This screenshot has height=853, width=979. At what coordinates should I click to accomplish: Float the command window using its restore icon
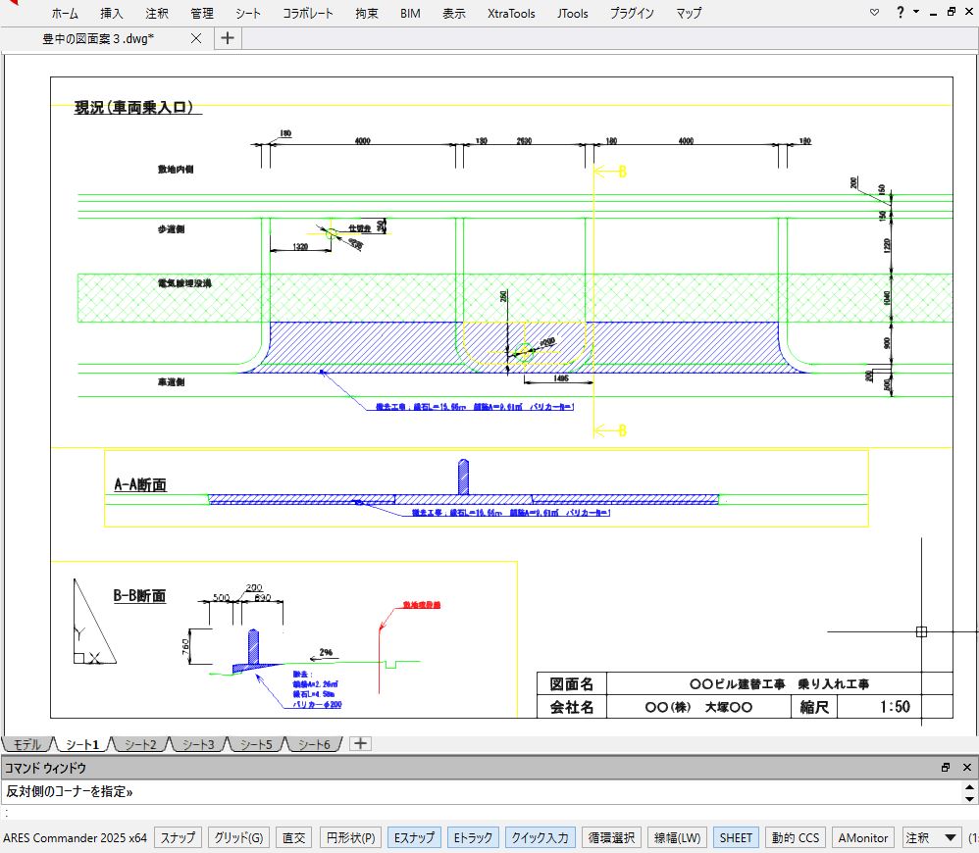pos(946,768)
